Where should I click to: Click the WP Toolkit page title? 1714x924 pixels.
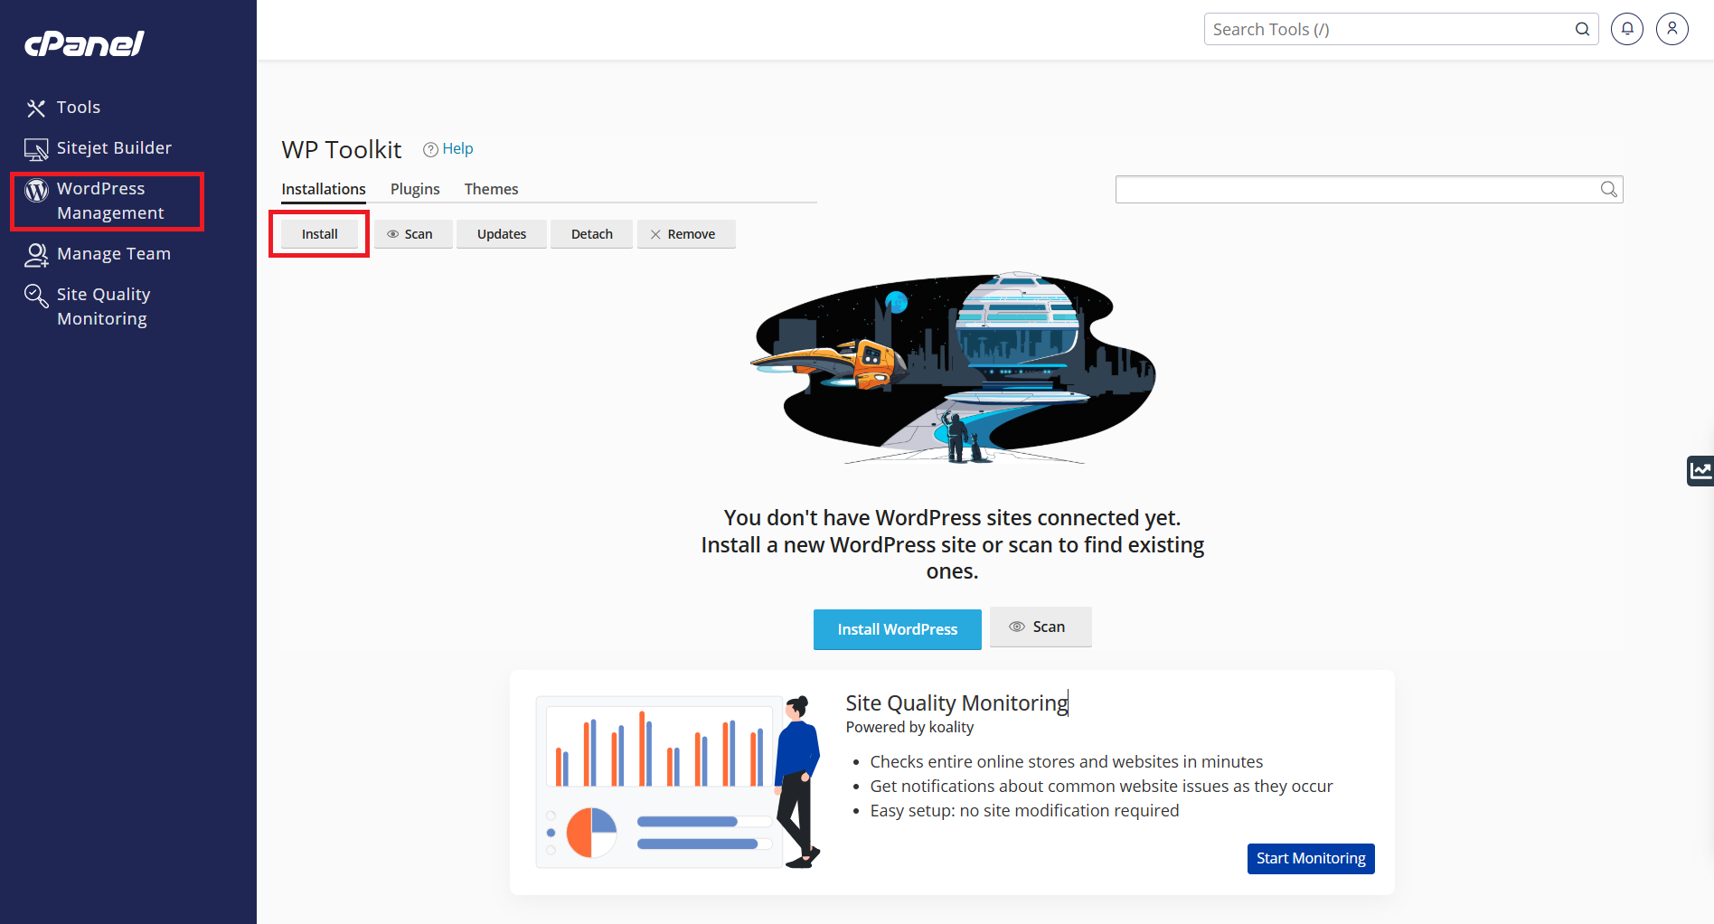341,149
